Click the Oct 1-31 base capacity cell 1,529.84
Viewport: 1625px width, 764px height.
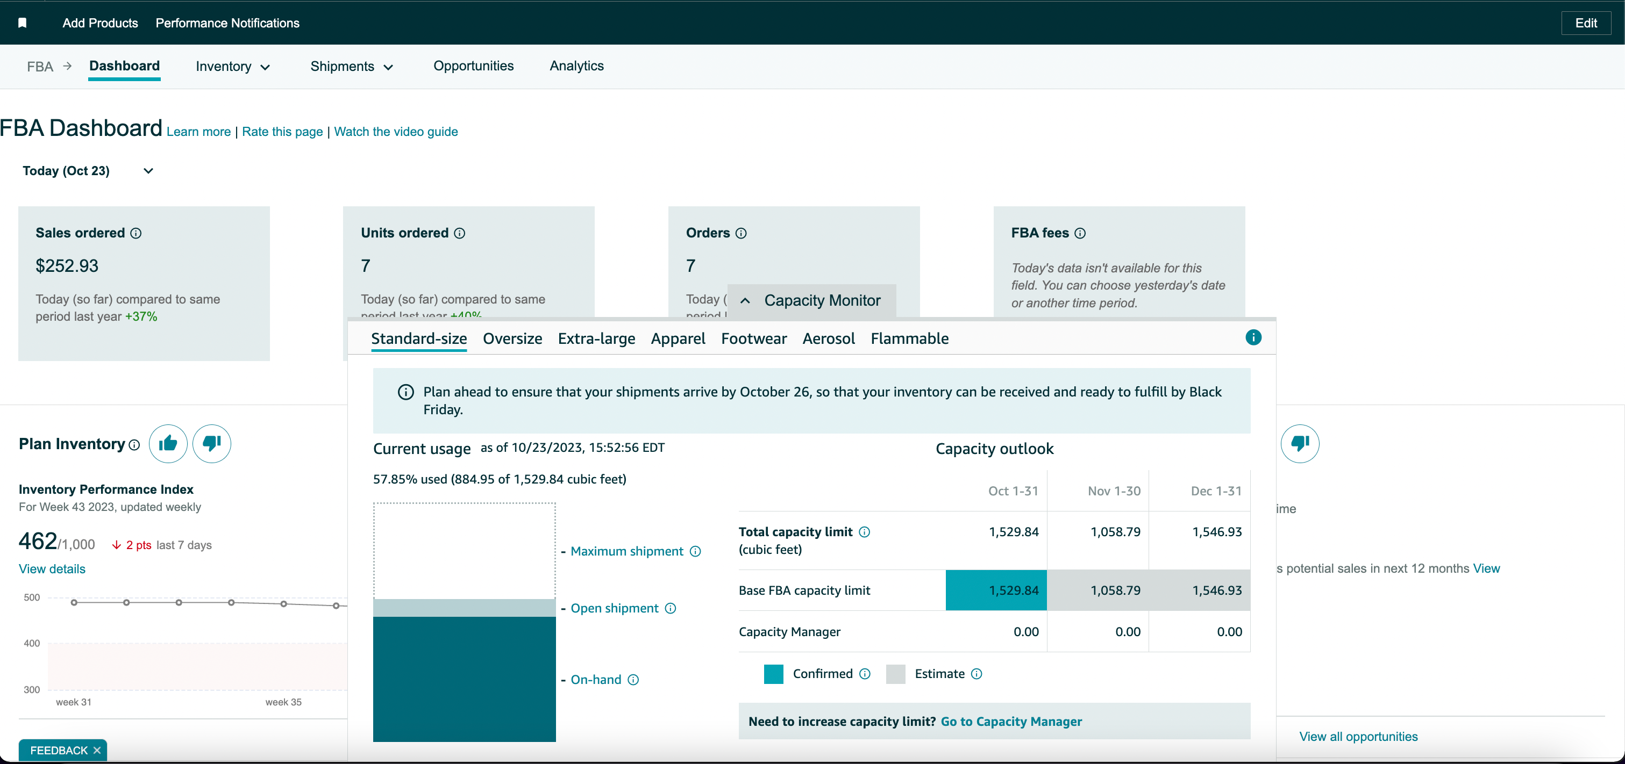click(996, 590)
